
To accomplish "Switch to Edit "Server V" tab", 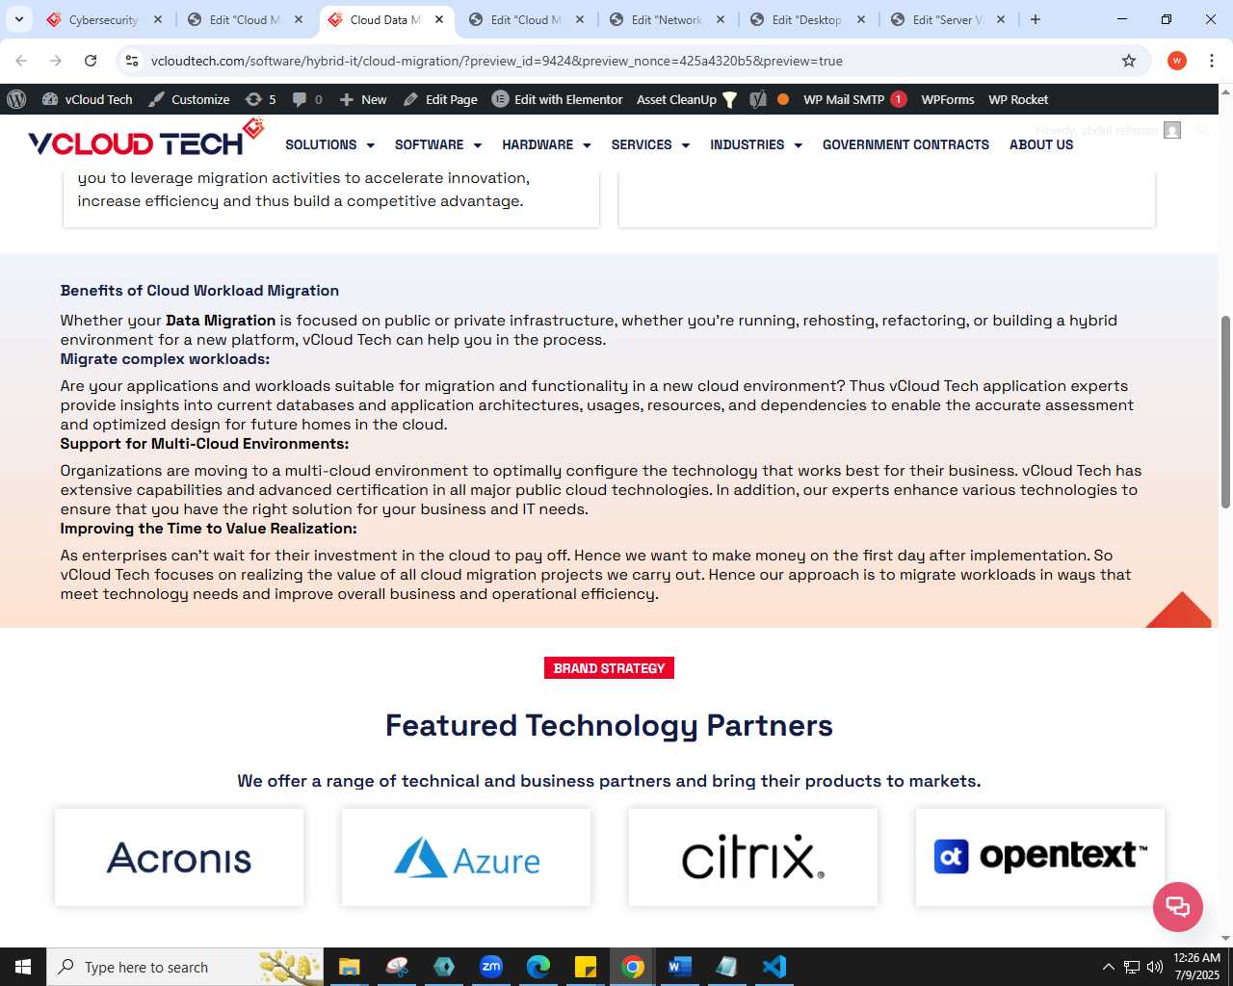I will [x=949, y=19].
